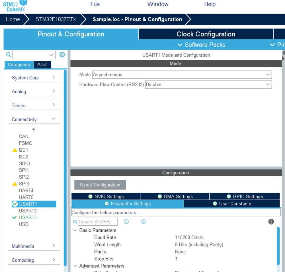
Task: Click NVIC Settings green check icon
Action: tap(90, 197)
